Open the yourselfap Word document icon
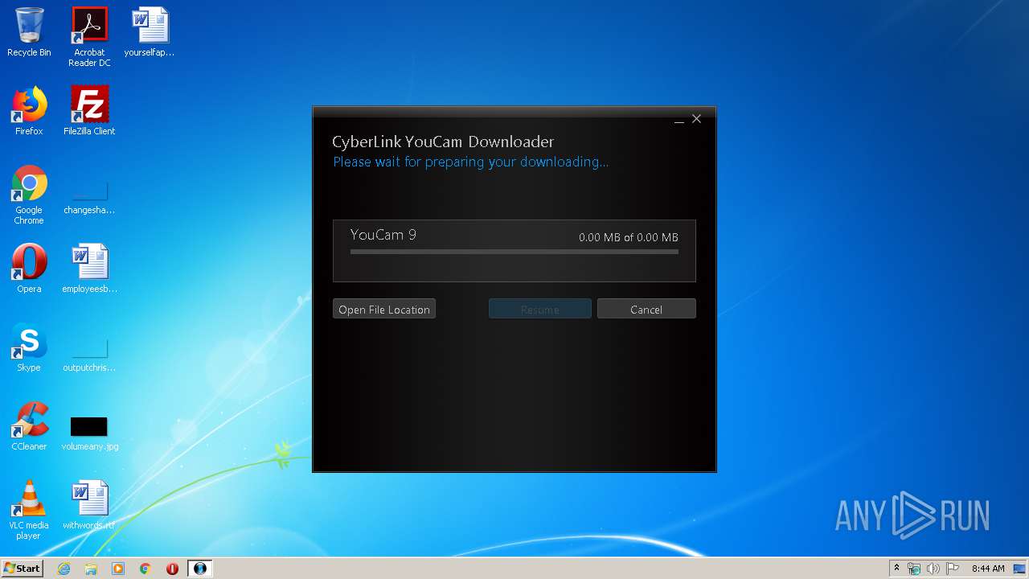The width and height of the screenshot is (1029, 579). tap(150, 32)
